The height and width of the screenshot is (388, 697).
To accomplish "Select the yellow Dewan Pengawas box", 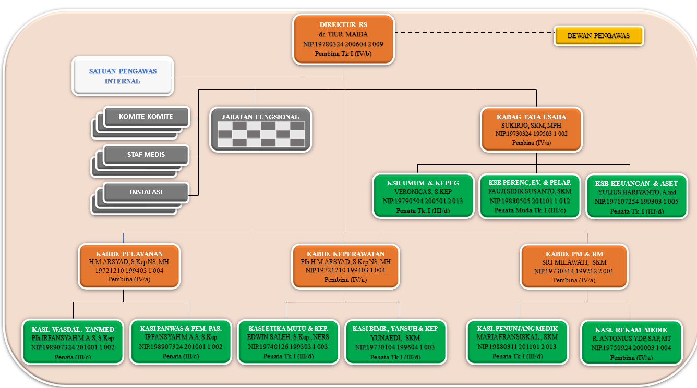I will click(x=598, y=36).
